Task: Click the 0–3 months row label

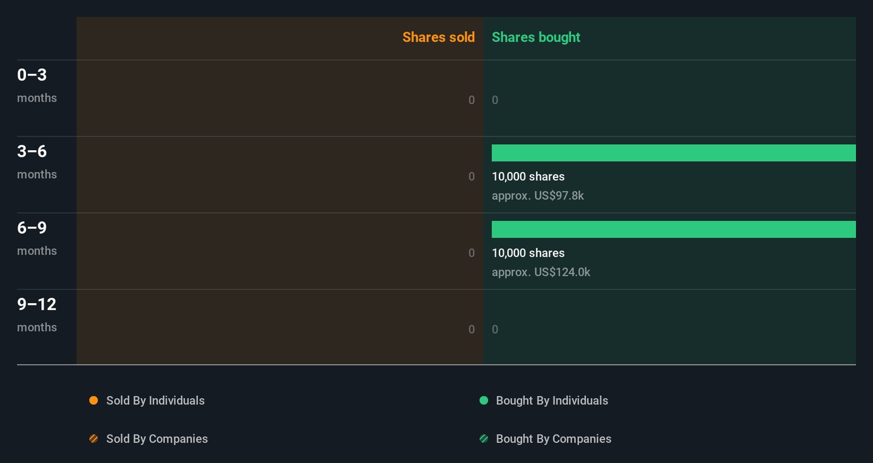Action: [37, 85]
